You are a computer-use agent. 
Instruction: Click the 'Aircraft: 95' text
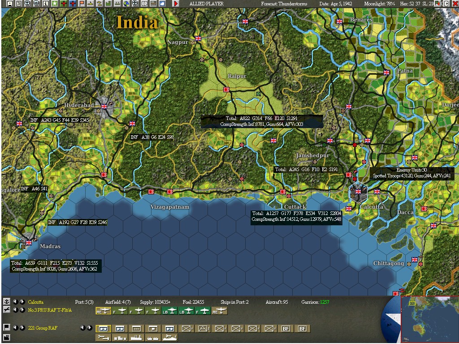(x=277, y=302)
